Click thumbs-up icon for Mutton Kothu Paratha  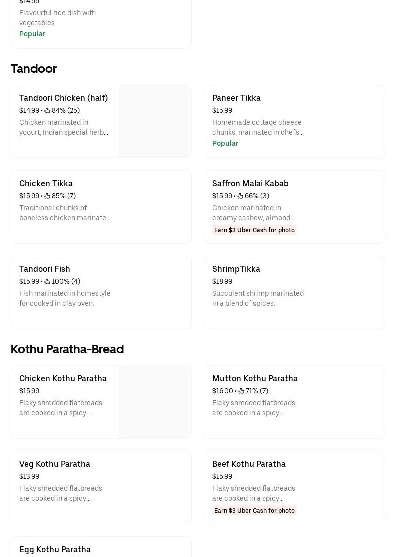(241, 391)
